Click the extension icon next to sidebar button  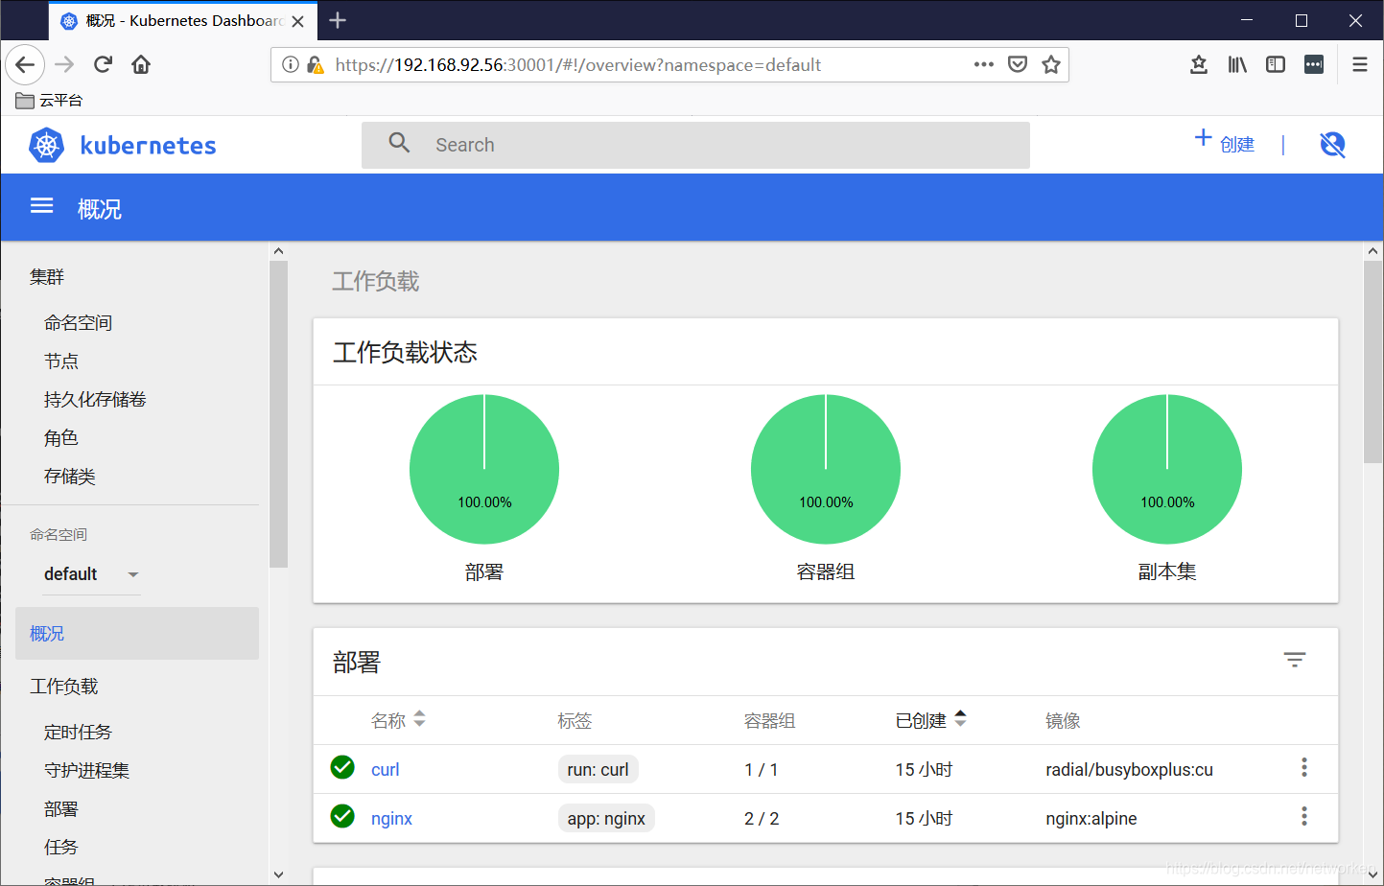tap(1314, 64)
